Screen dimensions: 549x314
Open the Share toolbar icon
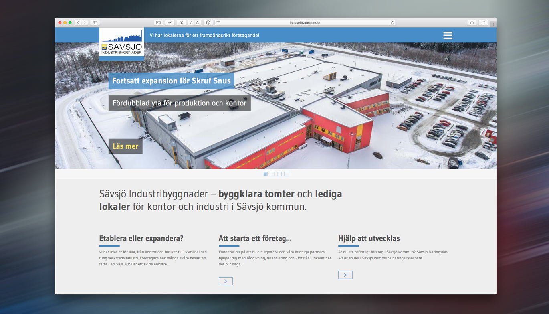coord(472,23)
